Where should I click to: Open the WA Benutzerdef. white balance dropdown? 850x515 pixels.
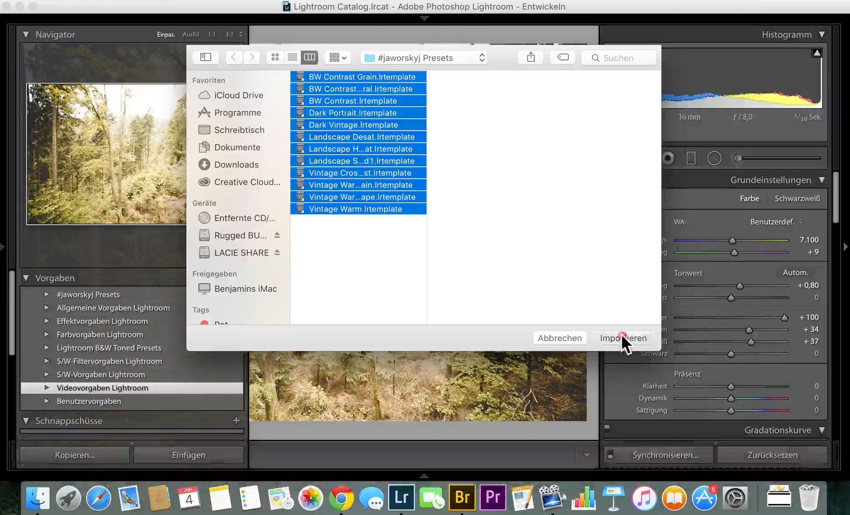[776, 221]
